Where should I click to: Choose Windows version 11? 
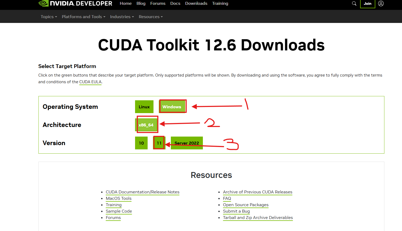[159, 143]
